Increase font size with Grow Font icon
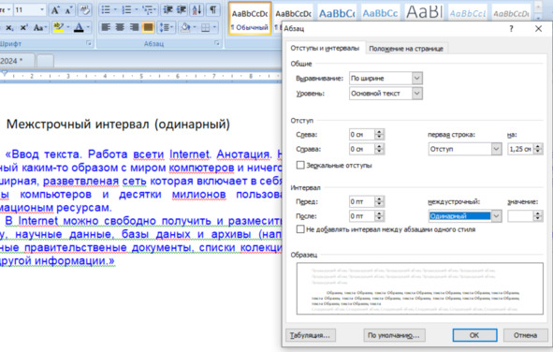This screenshot has height=352, width=553. pyautogui.click(x=55, y=10)
